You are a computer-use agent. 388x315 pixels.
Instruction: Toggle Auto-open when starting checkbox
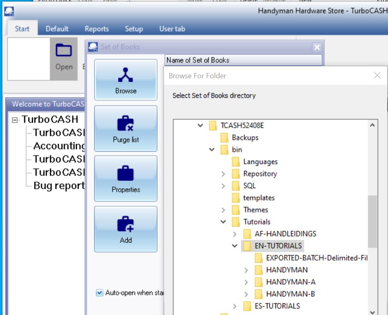pyautogui.click(x=100, y=293)
